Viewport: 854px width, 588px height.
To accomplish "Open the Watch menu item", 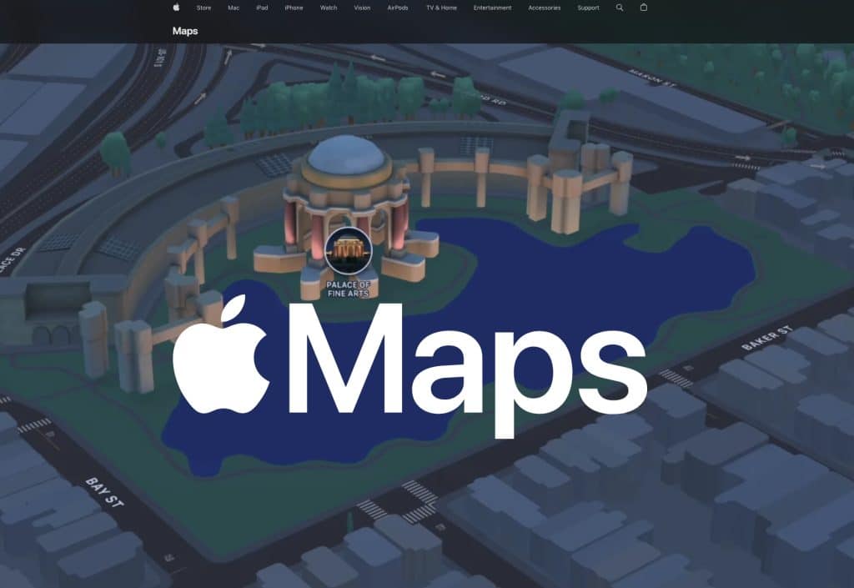I will tap(329, 8).
